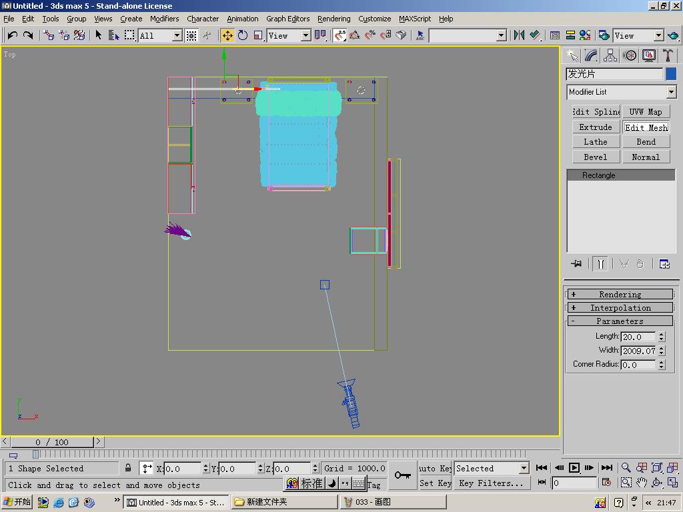Viewport: 683px width, 512px height.
Task: Click the Zoom magnifier viewport control
Action: coord(626,468)
